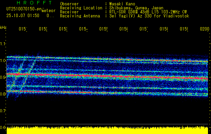The image size is (211, 134).
Task: Click the kHz axis unit label
Action: tap(3, 27)
